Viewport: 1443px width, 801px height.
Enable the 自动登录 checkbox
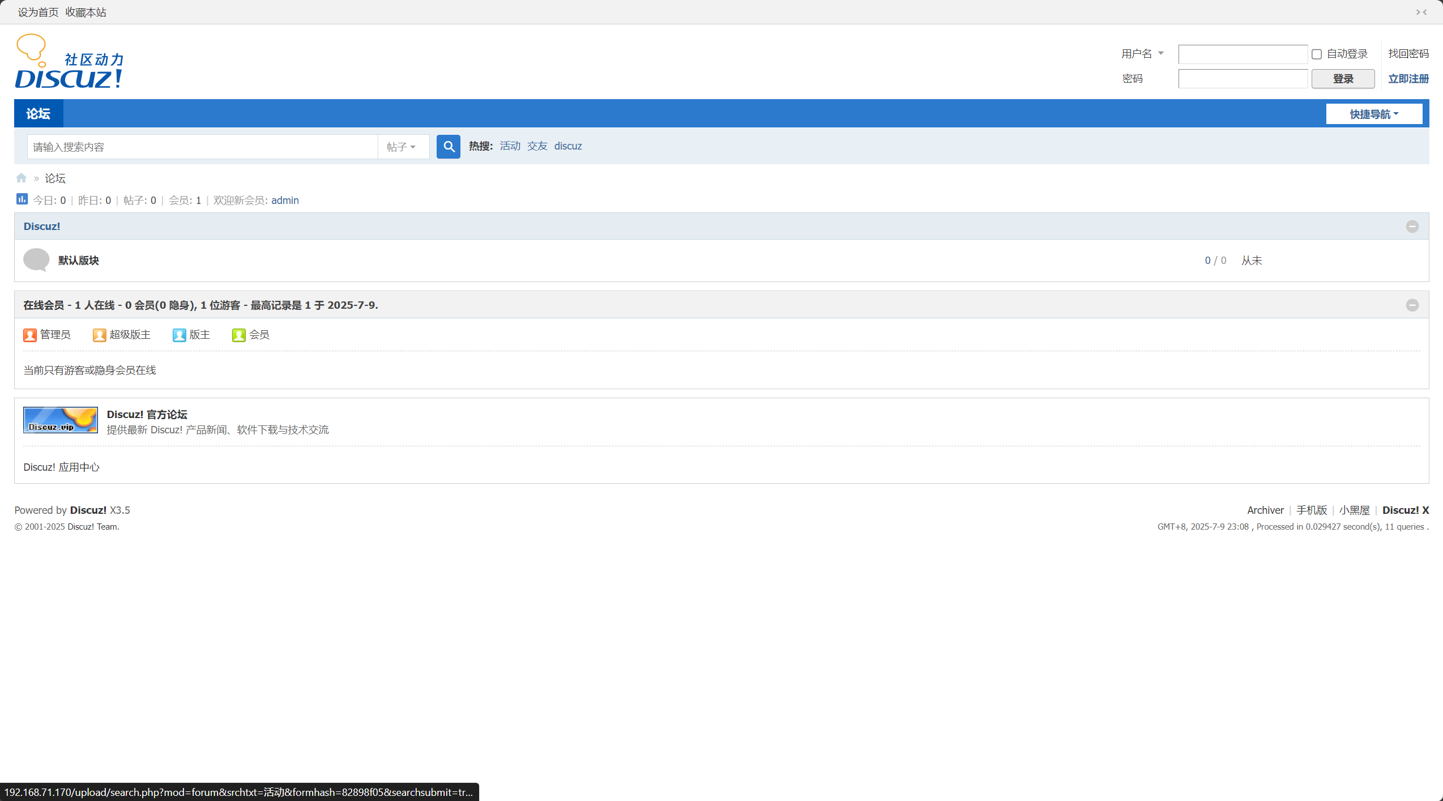click(1317, 54)
